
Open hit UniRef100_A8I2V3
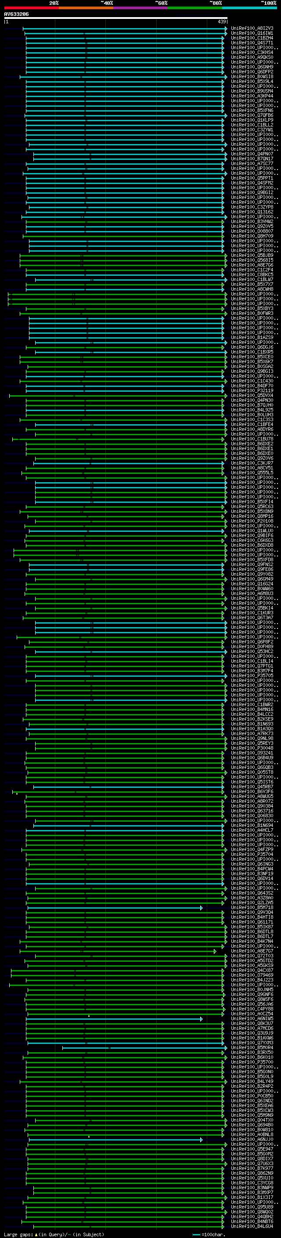[252, 29]
